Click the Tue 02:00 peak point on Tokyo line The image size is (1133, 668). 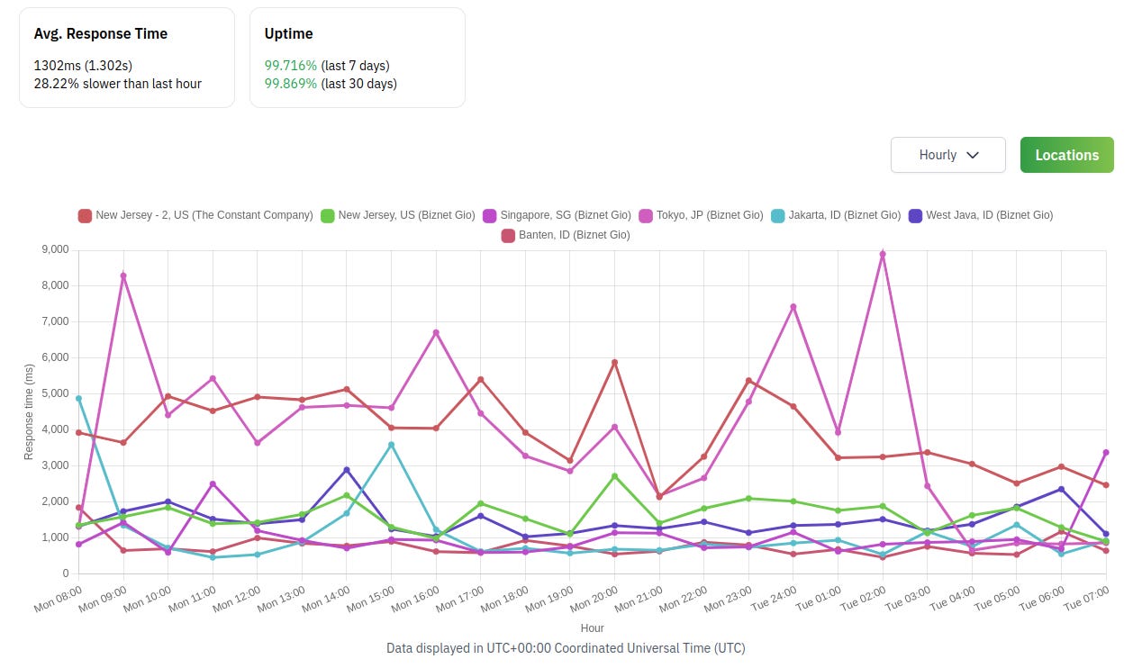pyautogui.click(x=884, y=256)
